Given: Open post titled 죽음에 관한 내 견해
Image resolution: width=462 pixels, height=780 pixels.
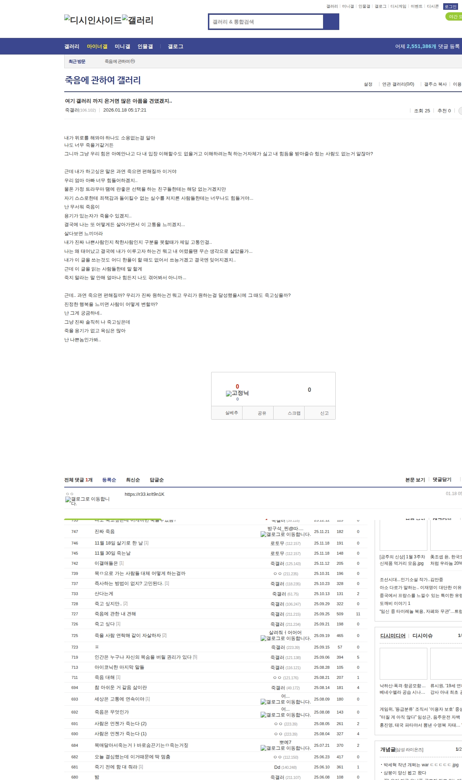Looking at the screenshot, I should [115, 614].
